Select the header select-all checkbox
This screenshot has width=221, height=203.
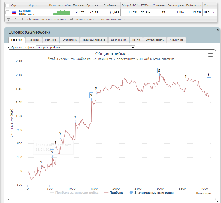click(7, 5)
